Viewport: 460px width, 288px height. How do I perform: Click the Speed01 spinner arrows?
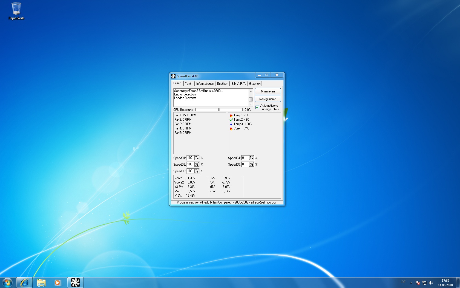pos(197,158)
